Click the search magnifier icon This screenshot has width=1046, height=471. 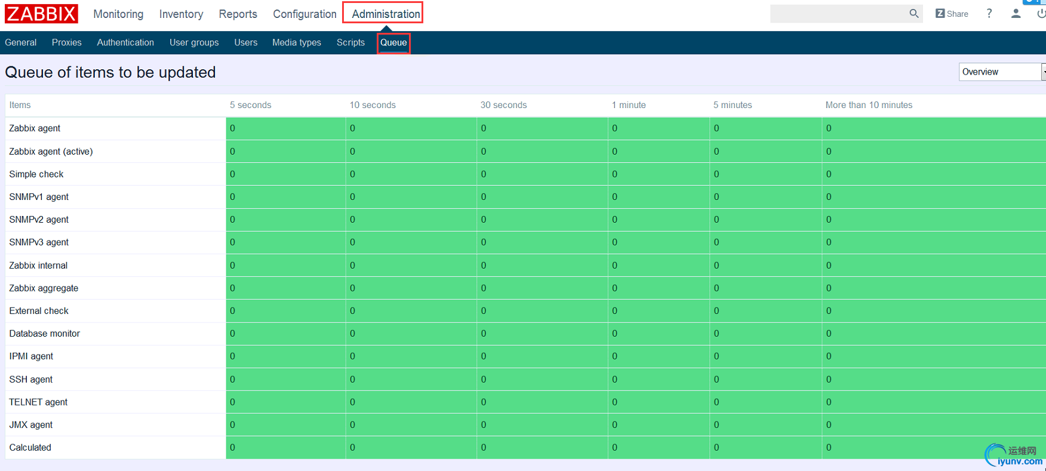click(x=913, y=14)
